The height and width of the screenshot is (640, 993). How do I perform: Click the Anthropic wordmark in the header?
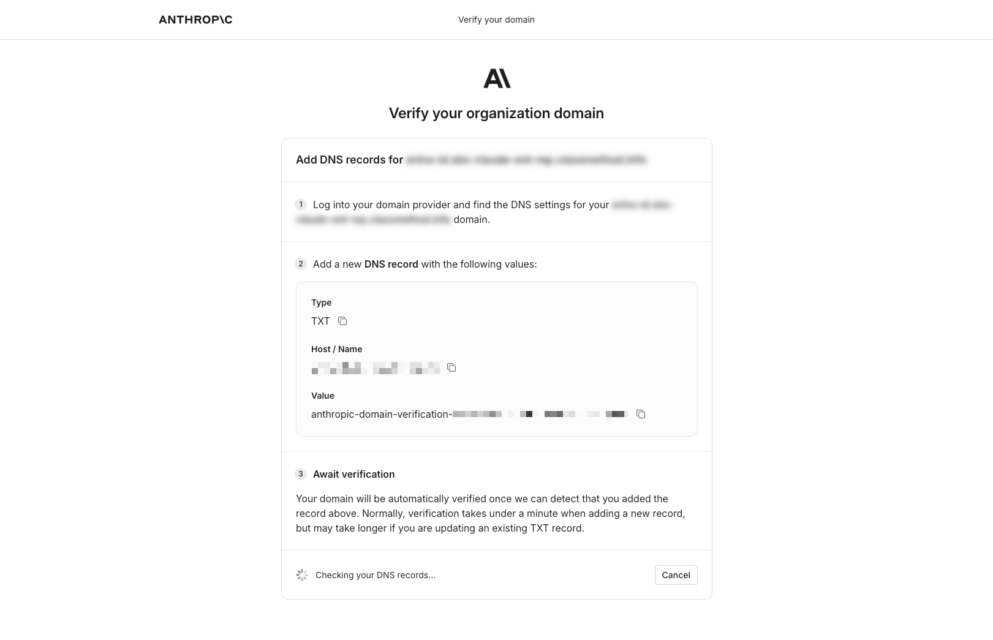[195, 20]
